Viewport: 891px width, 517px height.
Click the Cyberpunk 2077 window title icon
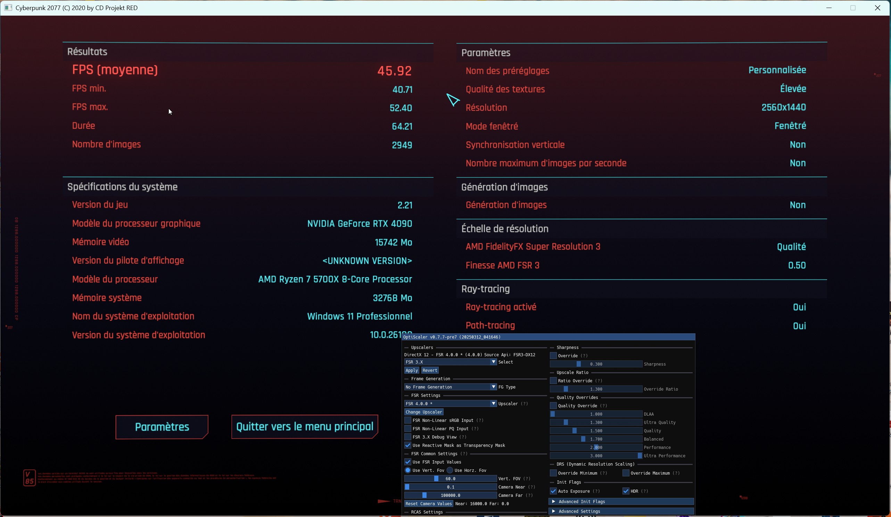tap(8, 8)
